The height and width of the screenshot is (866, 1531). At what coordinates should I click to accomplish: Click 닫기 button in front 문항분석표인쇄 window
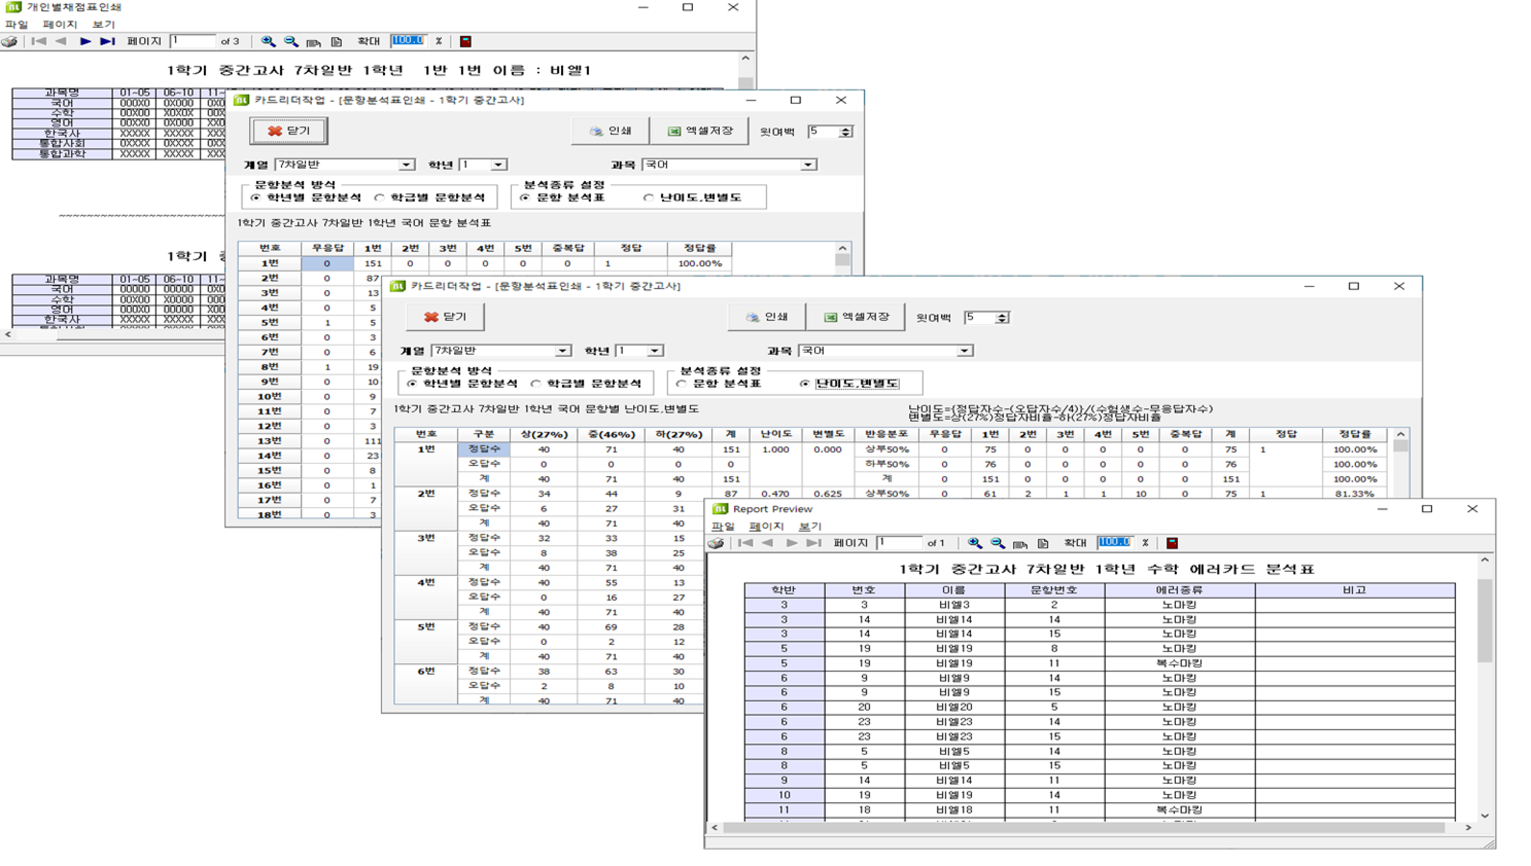(x=445, y=317)
